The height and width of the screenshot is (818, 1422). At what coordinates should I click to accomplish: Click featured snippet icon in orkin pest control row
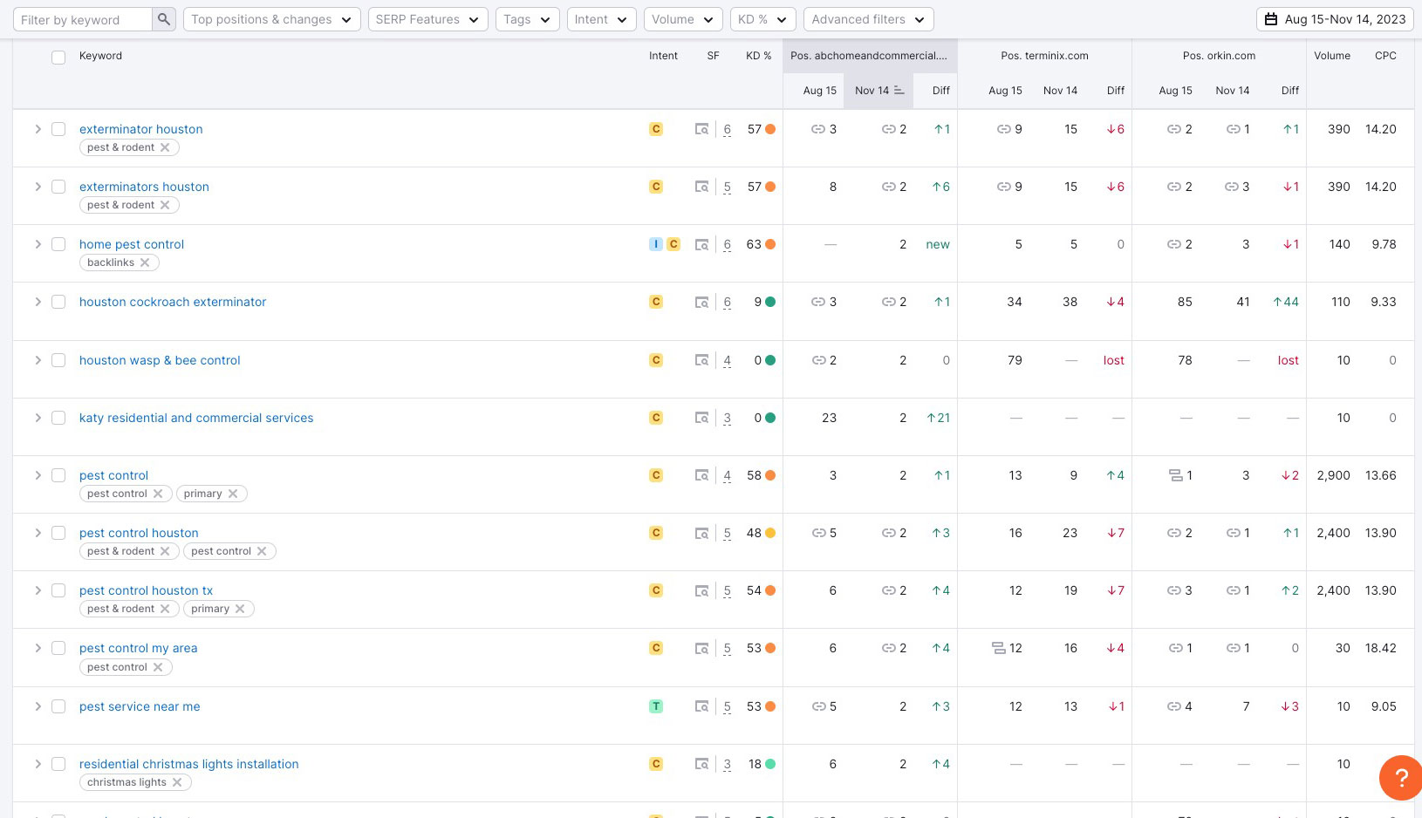(x=1176, y=475)
